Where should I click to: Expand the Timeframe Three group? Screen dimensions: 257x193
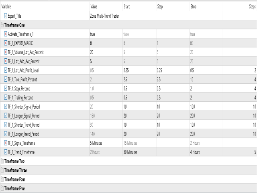coord(2,170)
